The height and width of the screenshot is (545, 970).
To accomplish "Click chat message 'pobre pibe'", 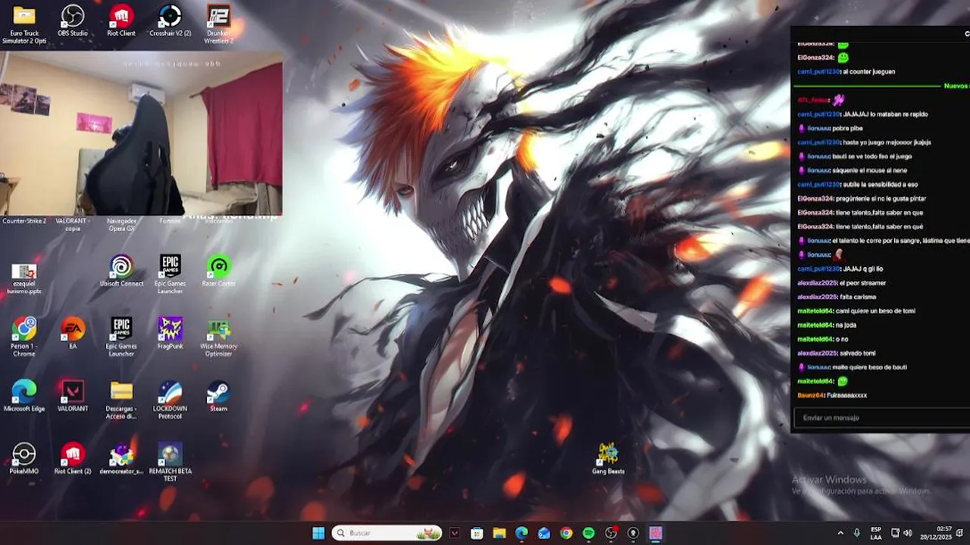I will [847, 128].
